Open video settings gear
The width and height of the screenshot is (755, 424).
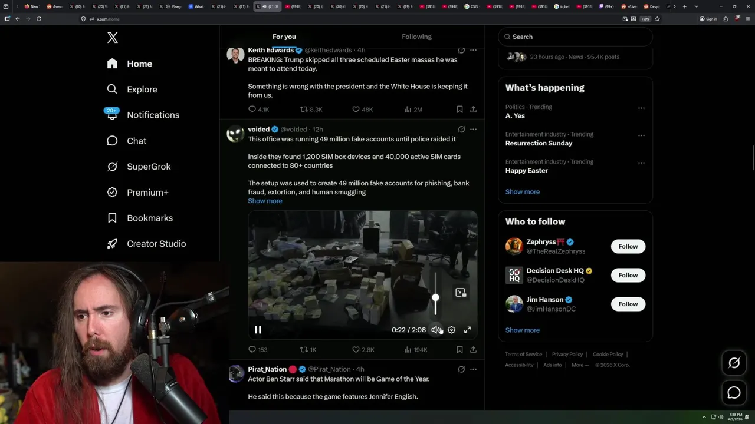[x=451, y=330]
